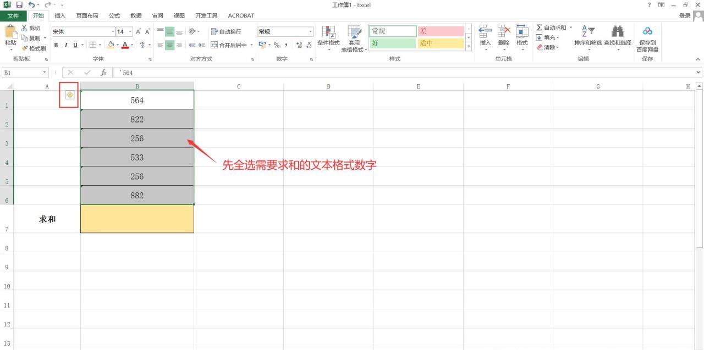Viewport: 704px width, 350px height.
Task: Toggle center horizontal alignment
Action: point(169,45)
